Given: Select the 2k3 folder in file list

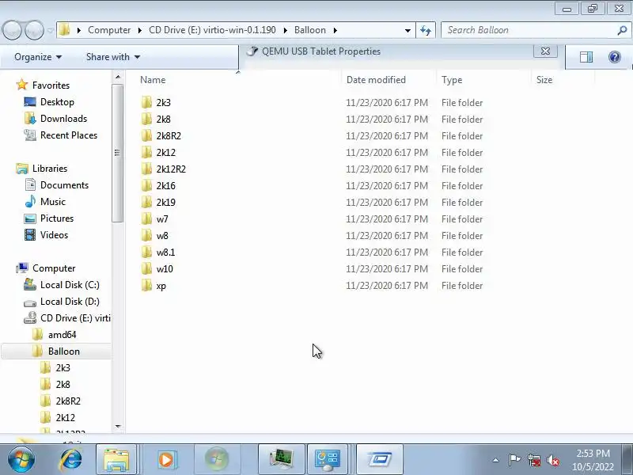Looking at the screenshot, I should 156,103.
